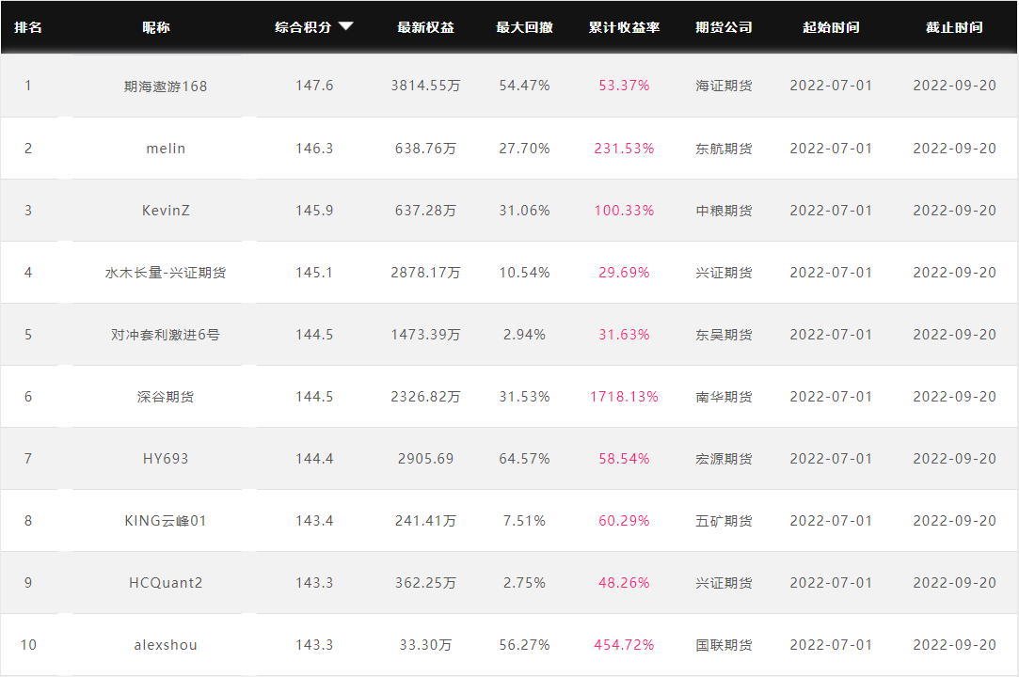Select company 东航期货
The image size is (1019, 677).
click(724, 149)
